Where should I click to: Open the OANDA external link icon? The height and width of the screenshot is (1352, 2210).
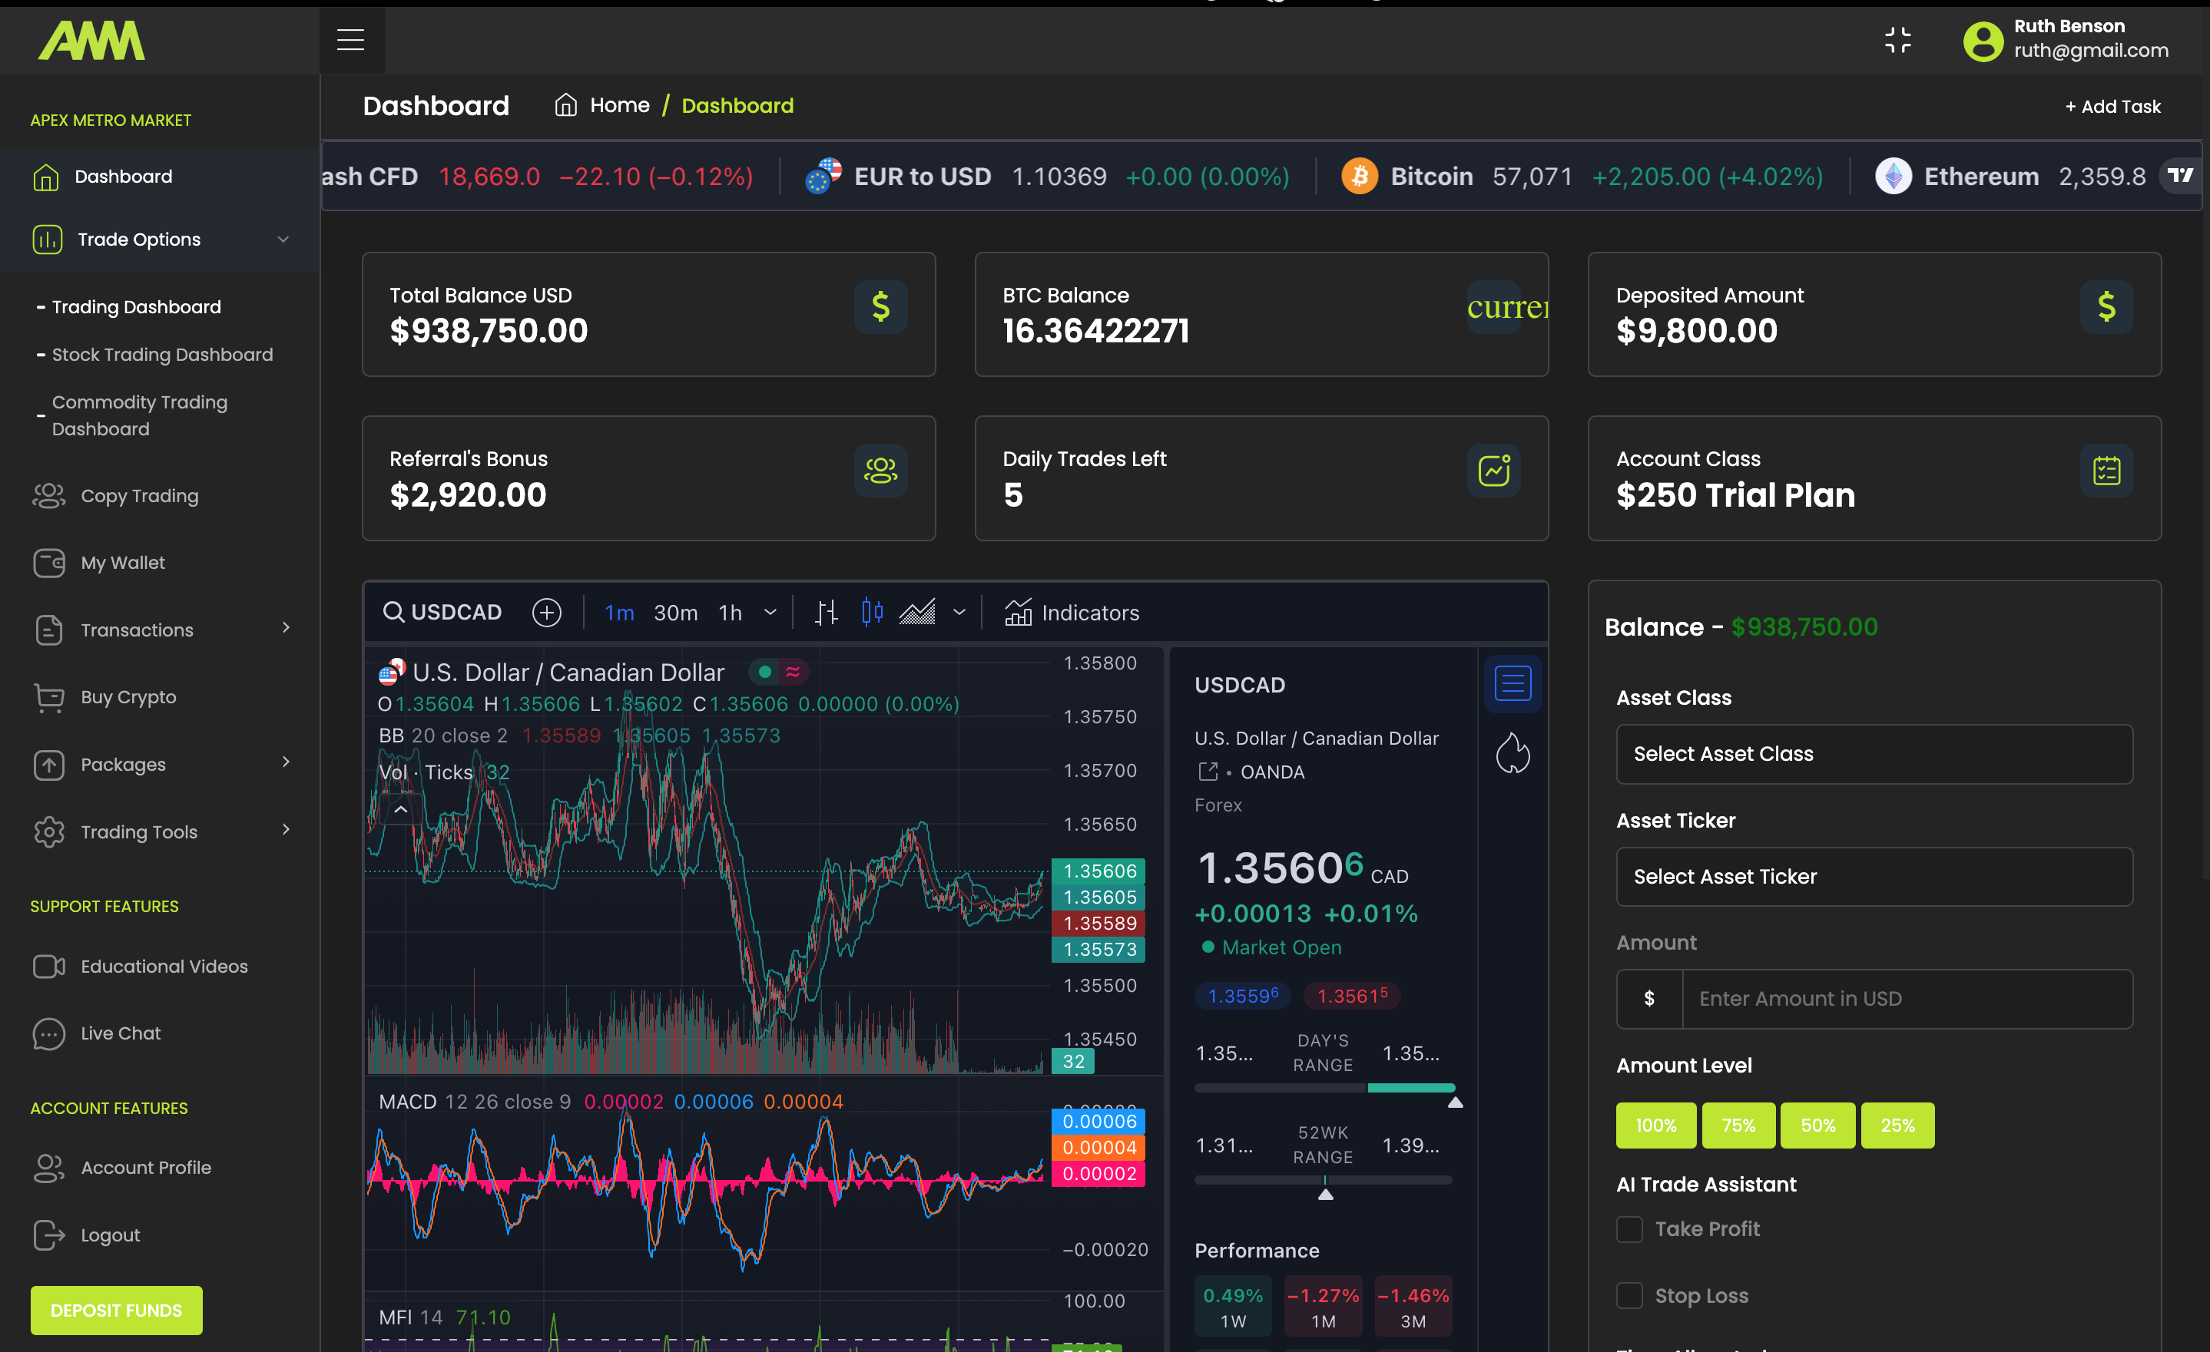[1208, 771]
